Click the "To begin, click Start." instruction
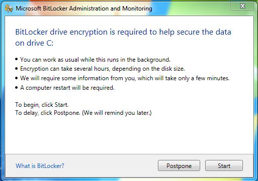The image size is (258, 181). 42,105
